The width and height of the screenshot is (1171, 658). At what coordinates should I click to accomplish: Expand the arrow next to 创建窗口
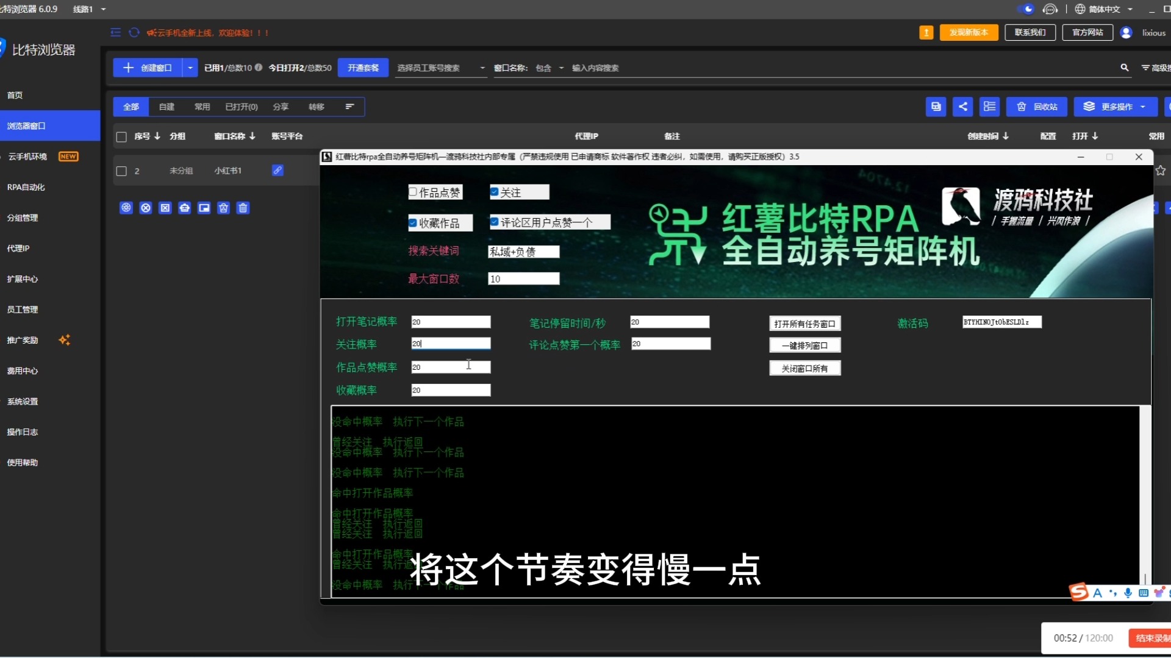pos(190,68)
